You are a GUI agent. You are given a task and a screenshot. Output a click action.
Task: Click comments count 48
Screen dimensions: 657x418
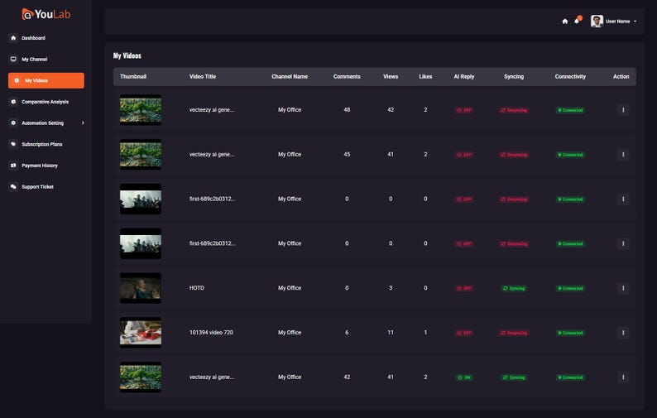347,110
